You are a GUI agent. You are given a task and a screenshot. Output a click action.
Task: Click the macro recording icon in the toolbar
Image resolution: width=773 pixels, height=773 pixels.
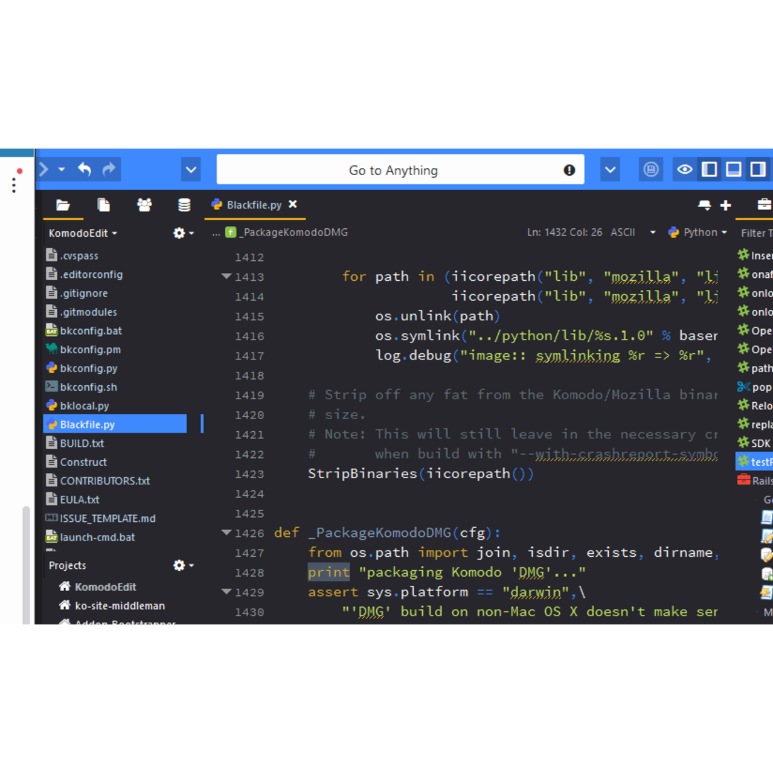pyautogui.click(x=650, y=170)
